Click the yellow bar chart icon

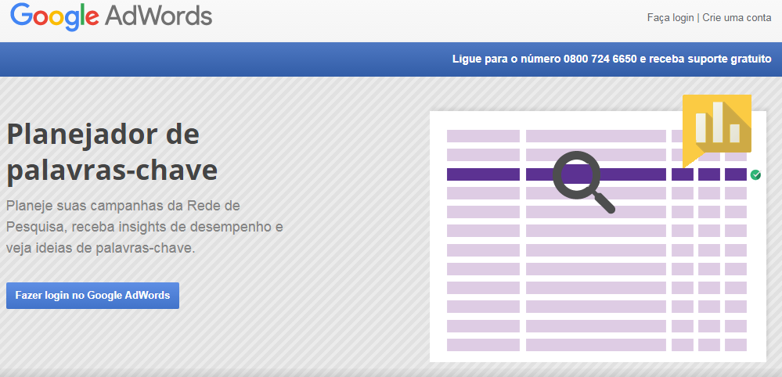coord(717,131)
